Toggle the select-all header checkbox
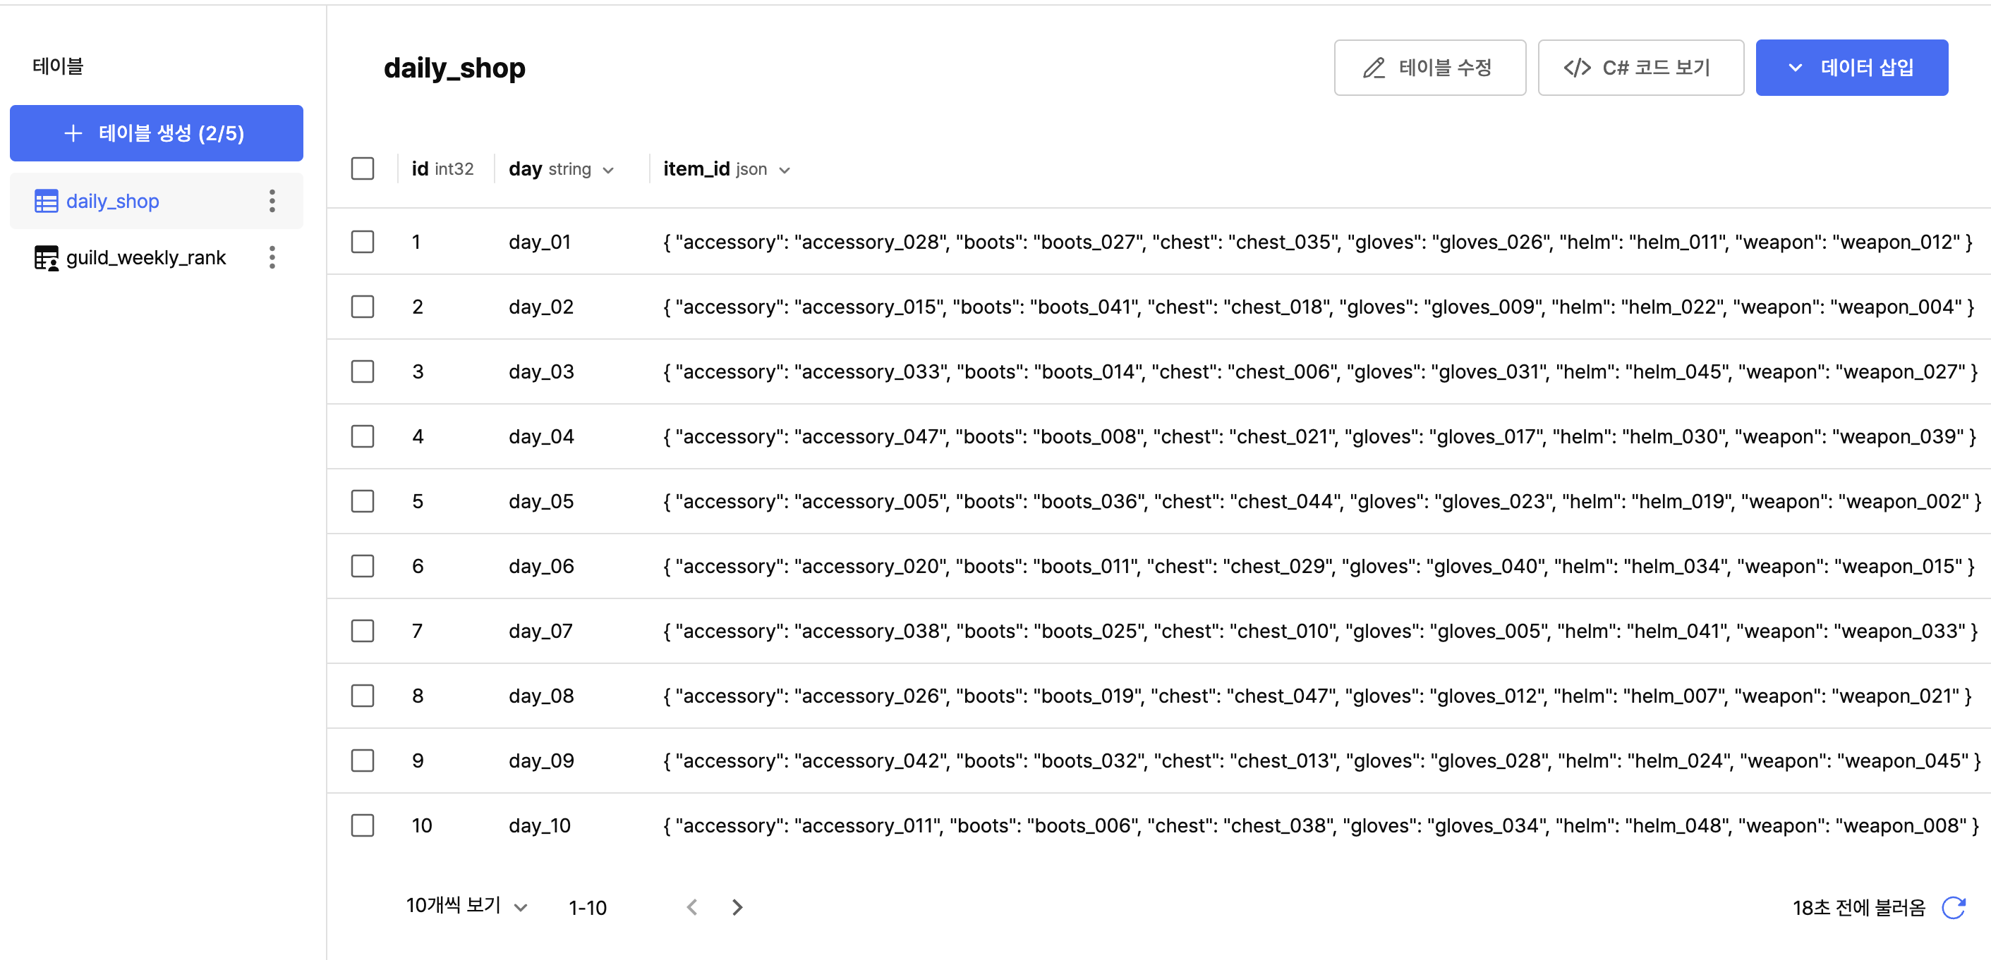 [x=363, y=168]
